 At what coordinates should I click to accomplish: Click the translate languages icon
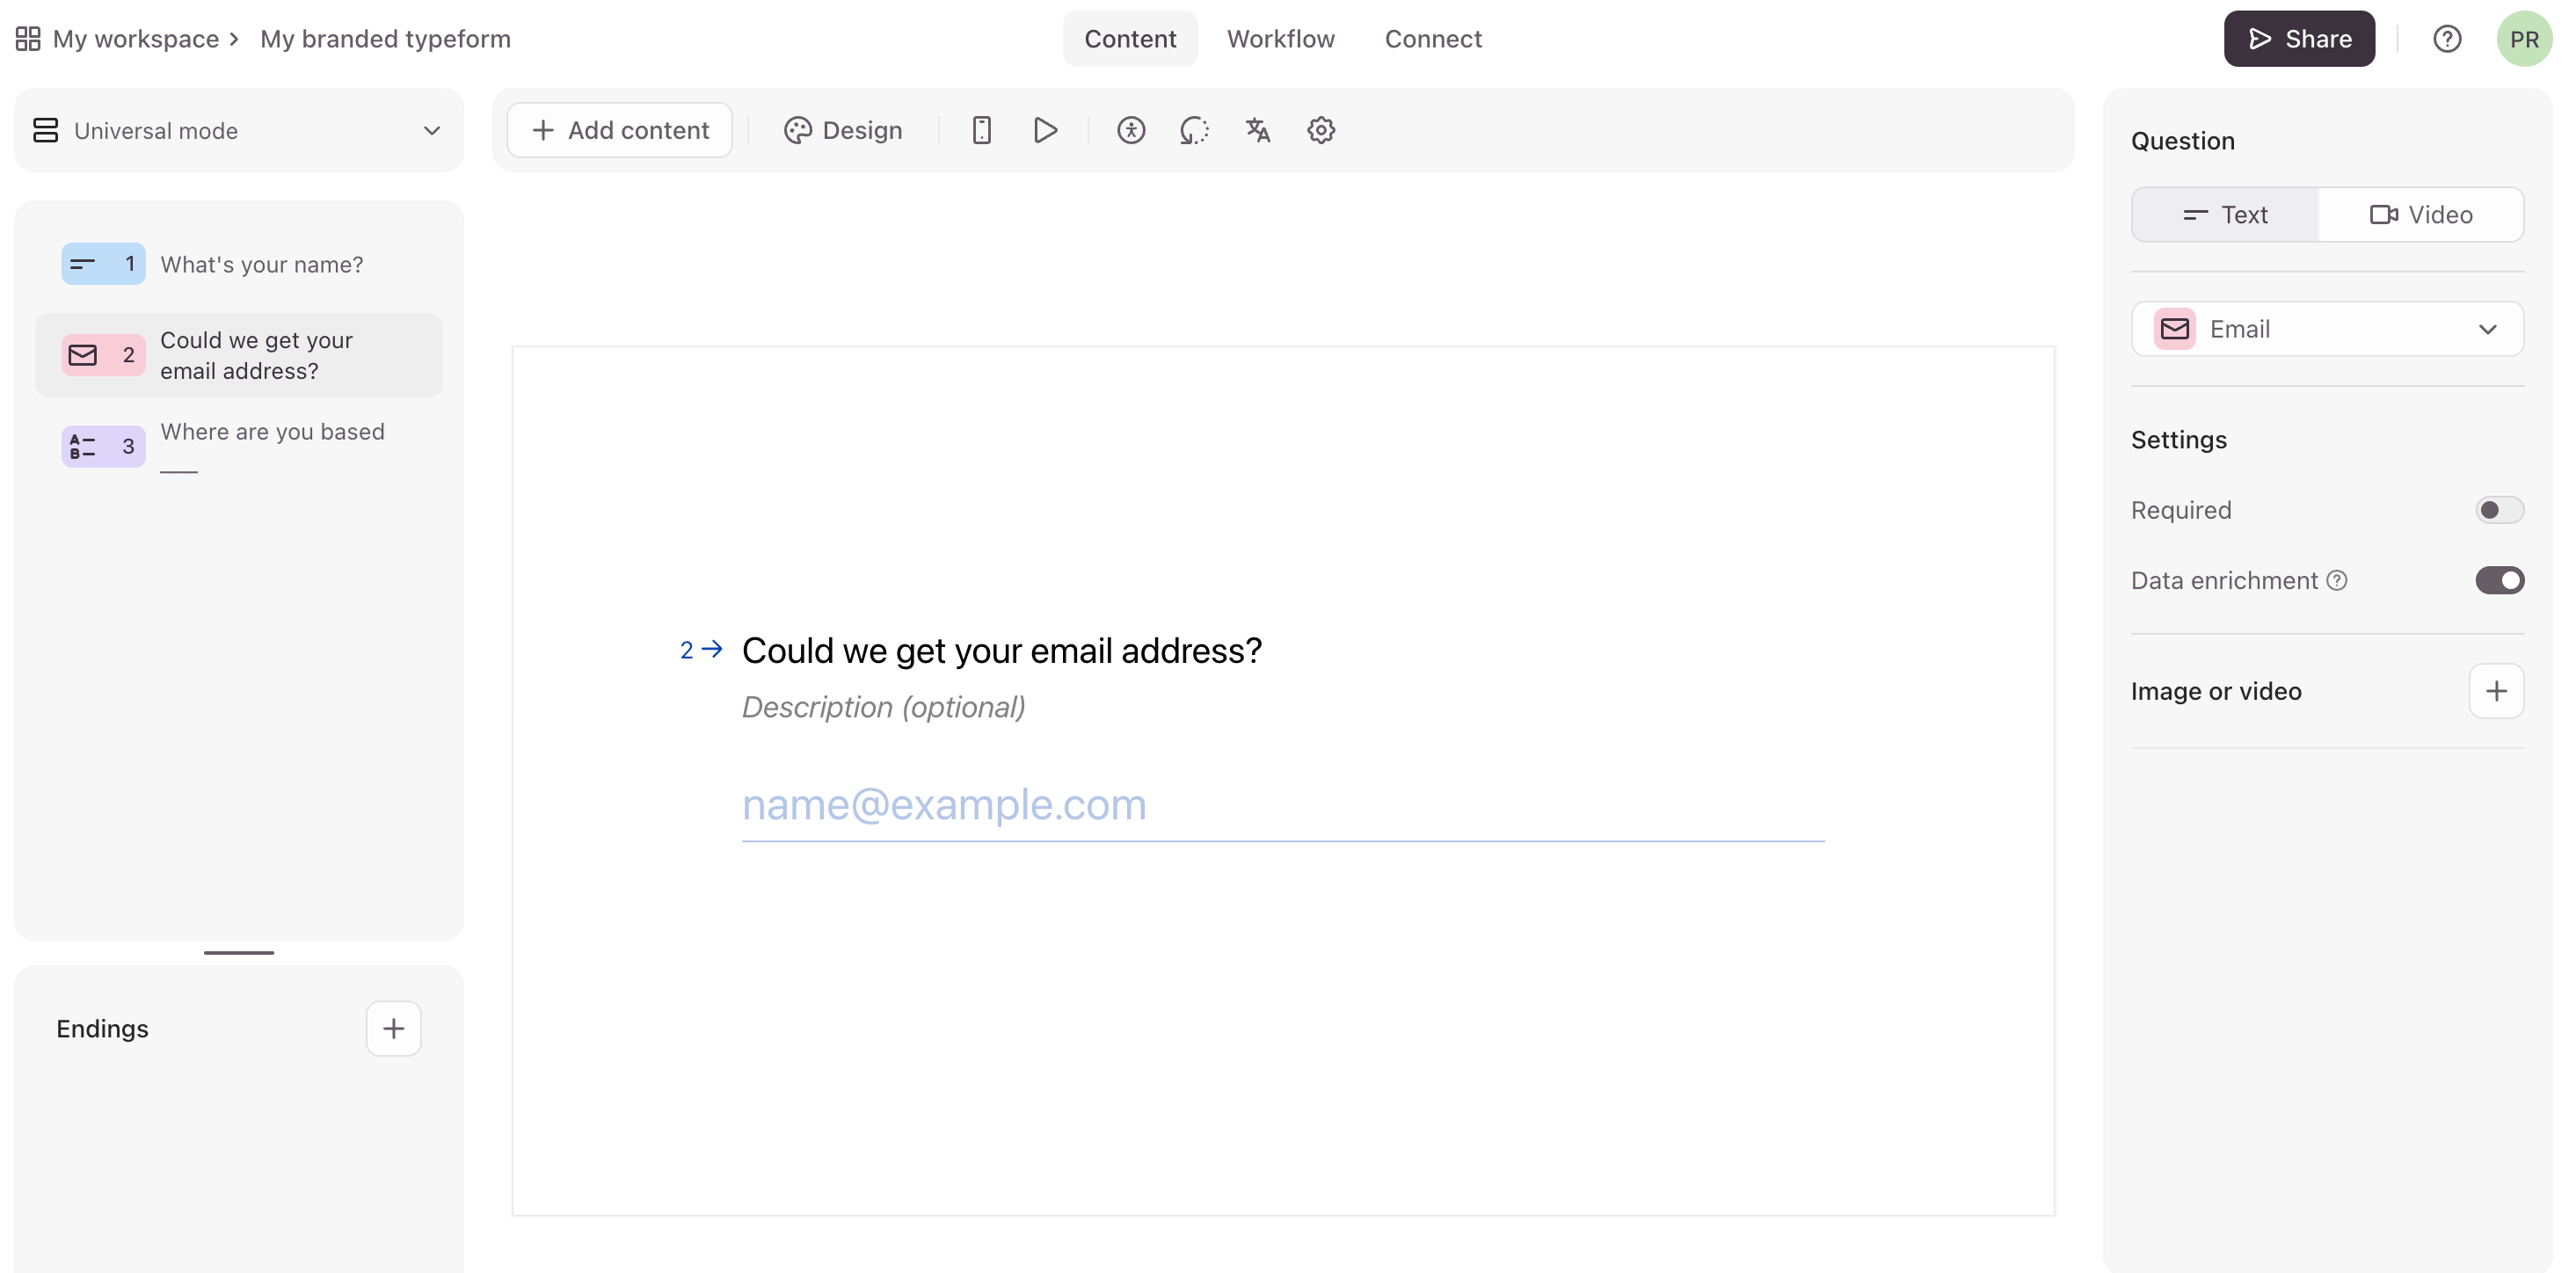click(1257, 130)
